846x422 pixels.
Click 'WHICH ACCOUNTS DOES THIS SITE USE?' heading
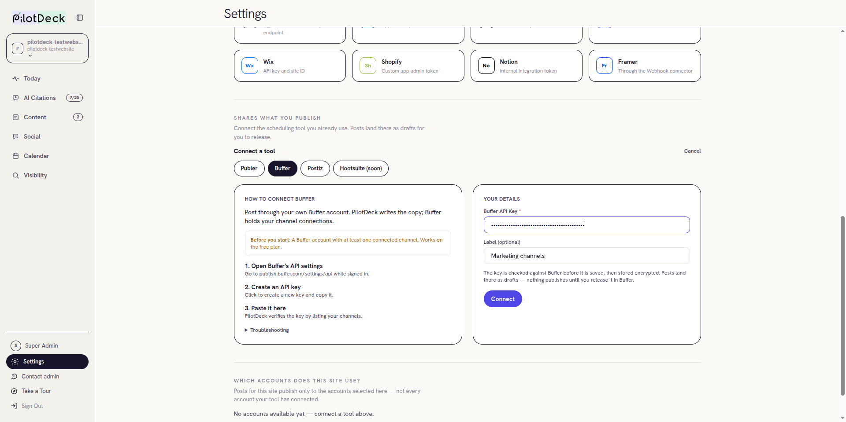(x=297, y=381)
